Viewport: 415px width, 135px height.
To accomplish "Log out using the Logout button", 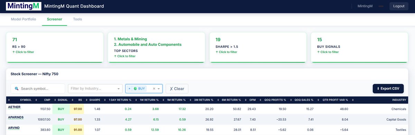I will tap(399, 6).
